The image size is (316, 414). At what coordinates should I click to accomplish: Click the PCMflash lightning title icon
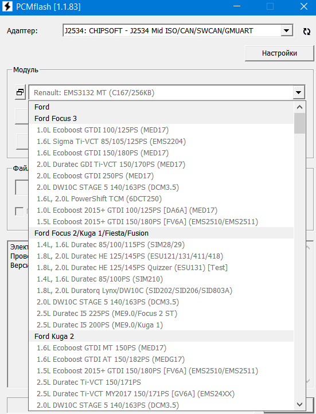coord(7,6)
